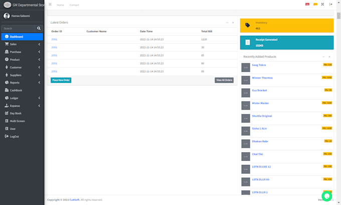Viewport: 341px width, 205px height.
Task: Open the Day Book menu item
Action: (x=22, y=113)
